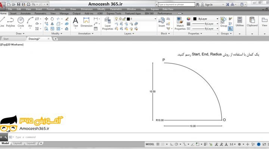269x149 pixels.
Task: Switch to the Layout1 tab
Action: 18,143
